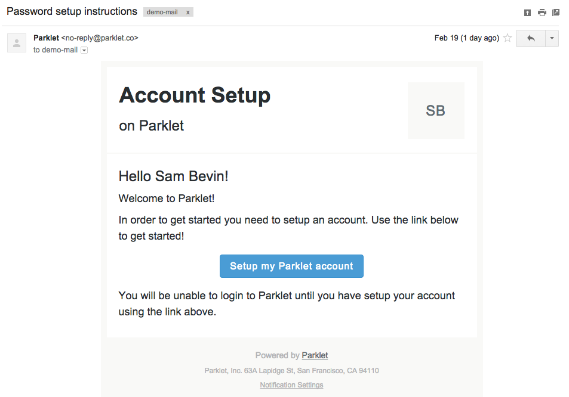Remove the demo-mail label with x
This screenshot has width=569, height=397.
188,13
